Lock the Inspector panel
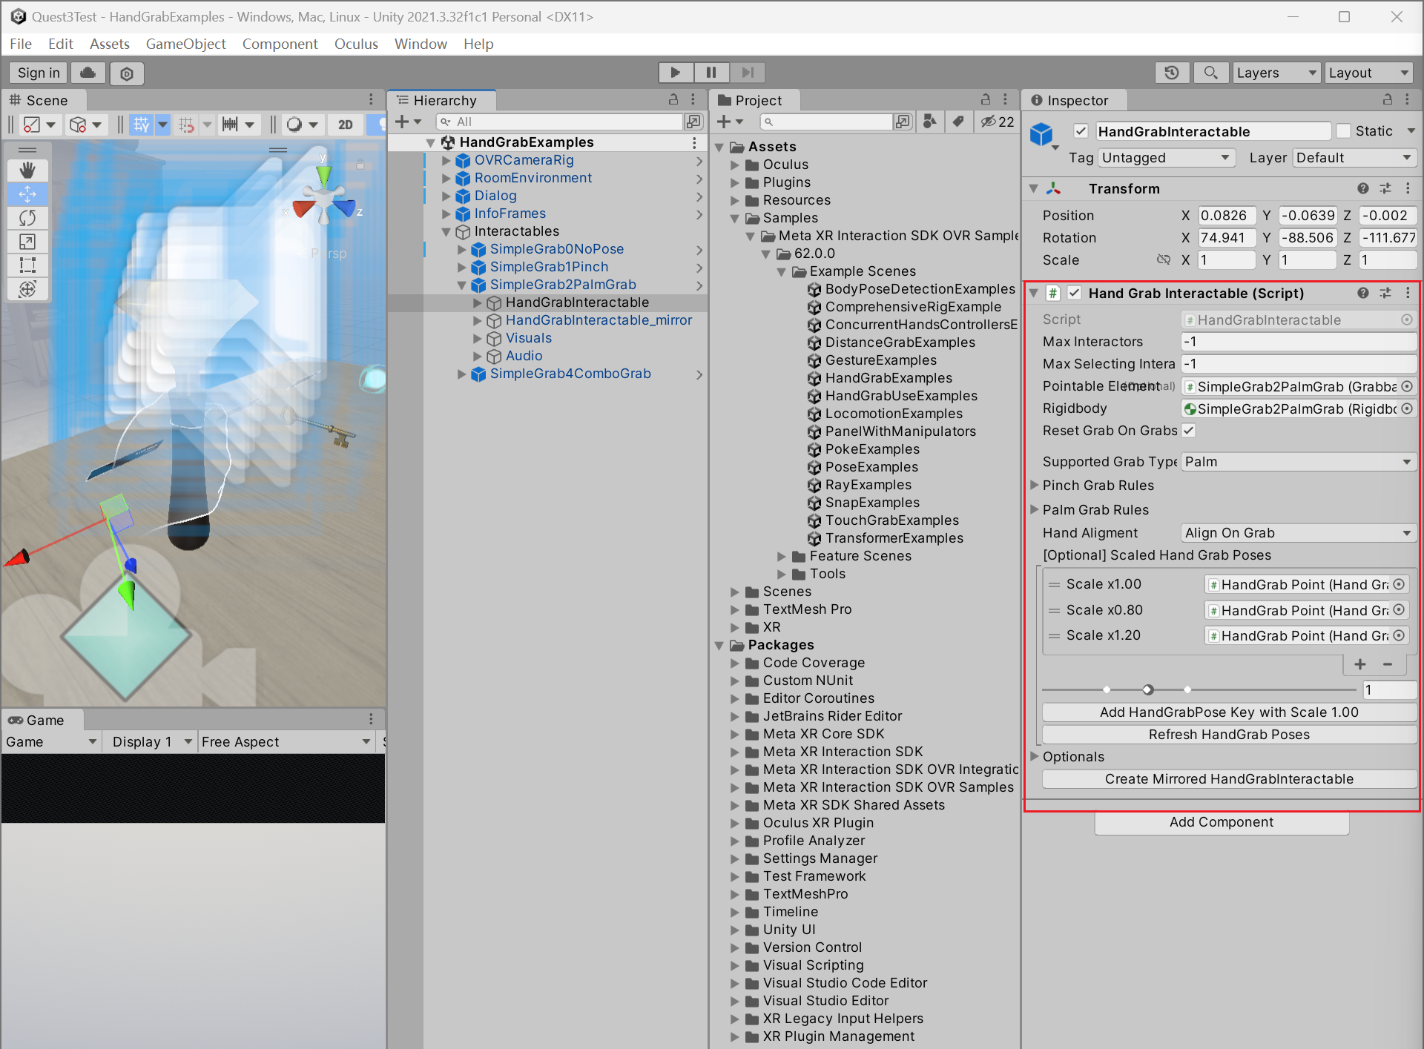The image size is (1424, 1049). coord(1387,99)
